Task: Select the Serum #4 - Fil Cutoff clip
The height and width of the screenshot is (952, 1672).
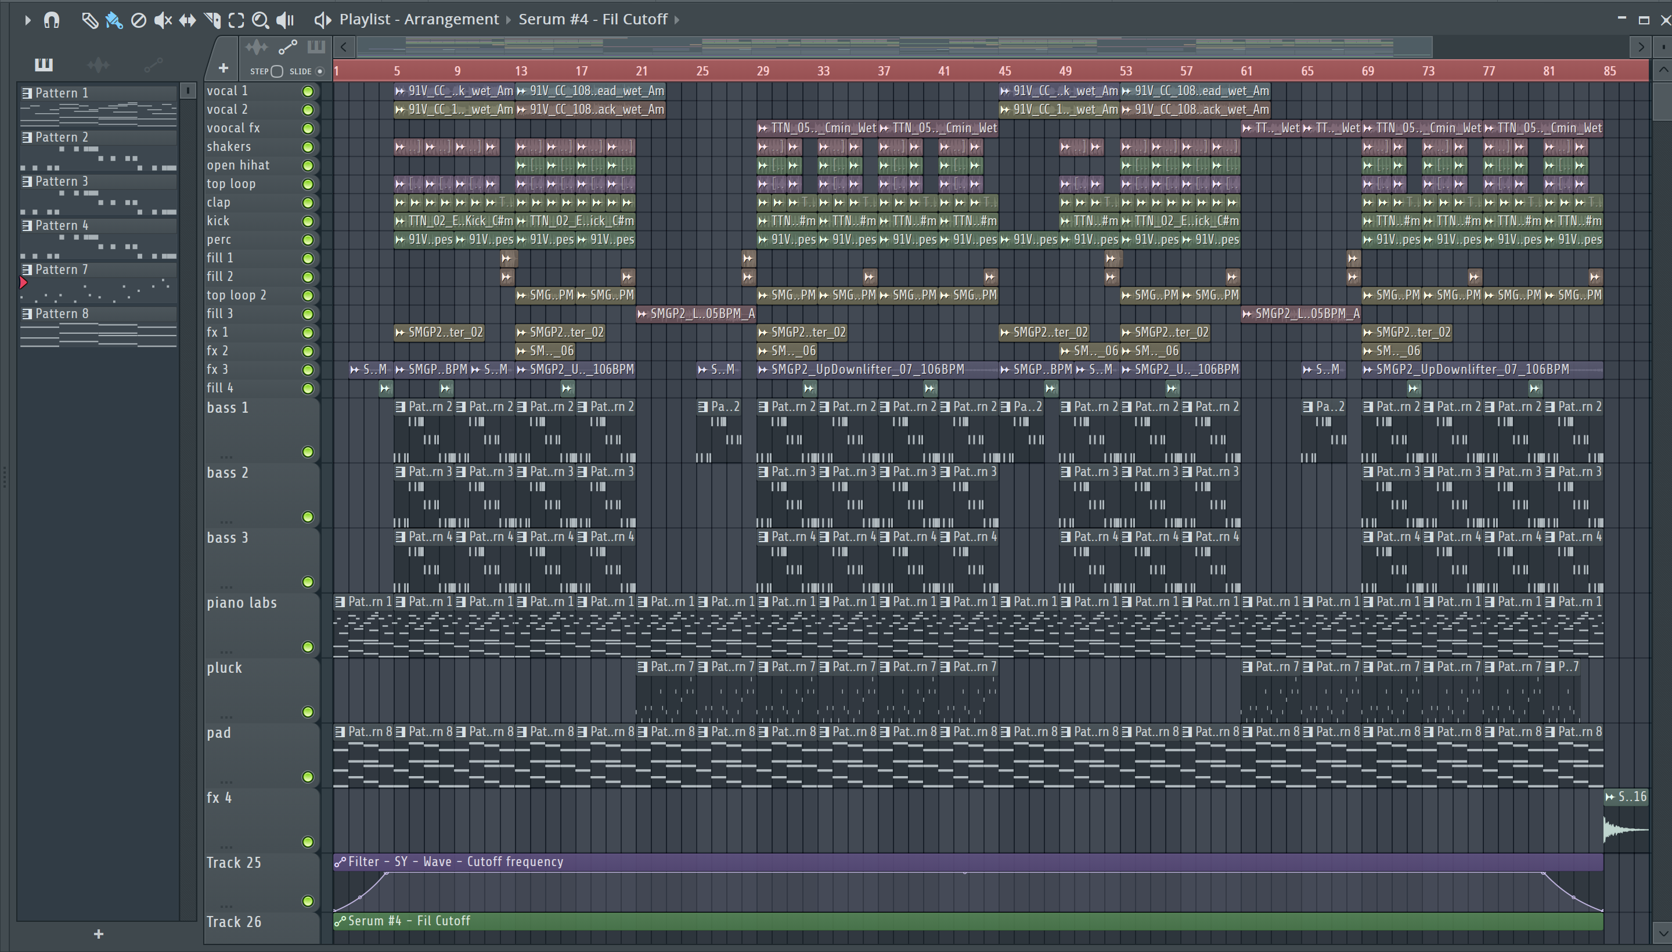Action: (968, 921)
